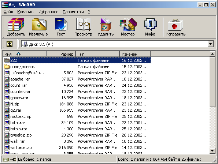218x164 pixels.
Task: Click the Извлечь в (Extract to) icon
Action: [x=38, y=27]
